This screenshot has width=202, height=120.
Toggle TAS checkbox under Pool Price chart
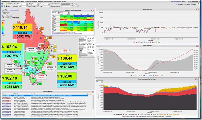(x=156, y=42)
